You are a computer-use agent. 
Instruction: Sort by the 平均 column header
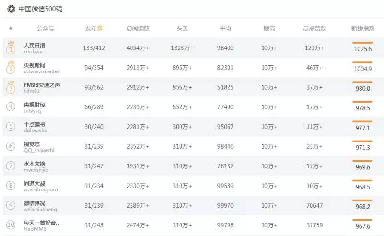225,28
